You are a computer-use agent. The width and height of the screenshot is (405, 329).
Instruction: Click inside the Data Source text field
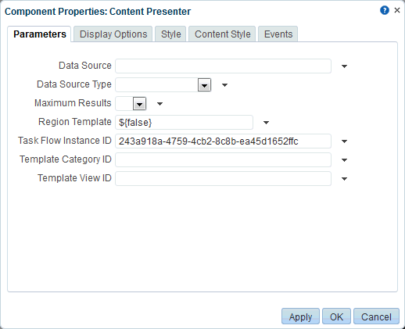[x=223, y=66]
